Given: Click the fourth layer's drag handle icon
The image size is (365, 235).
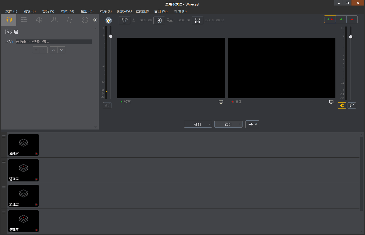Looking at the screenshot, I should point(4,212).
